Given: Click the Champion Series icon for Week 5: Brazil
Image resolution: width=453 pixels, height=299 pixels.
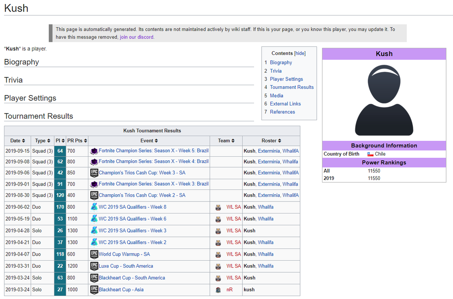Looking at the screenshot, I should (x=94, y=151).
